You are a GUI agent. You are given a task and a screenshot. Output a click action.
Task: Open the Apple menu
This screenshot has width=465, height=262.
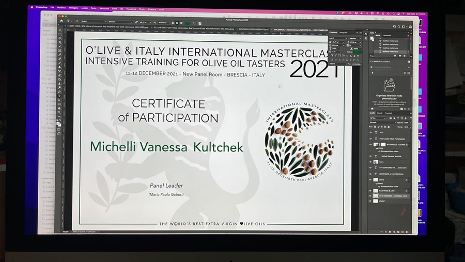click(32, 7)
